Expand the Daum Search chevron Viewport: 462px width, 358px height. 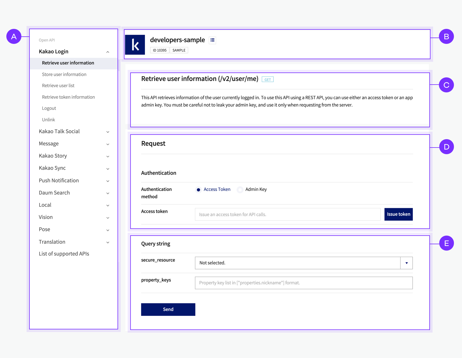(x=108, y=193)
